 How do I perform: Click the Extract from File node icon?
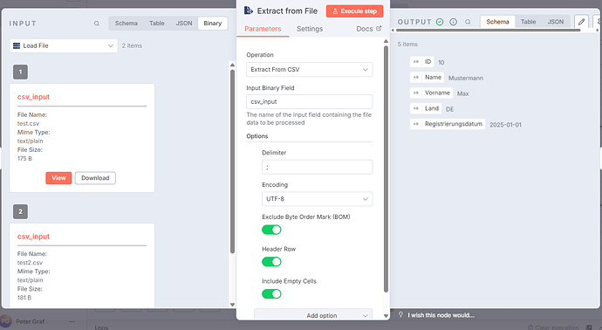click(249, 10)
